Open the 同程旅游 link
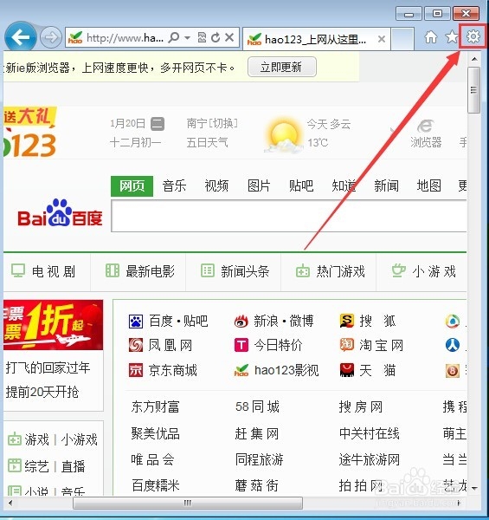Viewport: 489px width, 520px height. (x=260, y=459)
